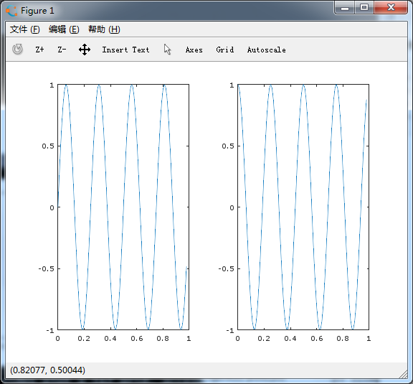Image resolution: width=413 pixels, height=384 pixels.
Task: Toggle Axes visibility
Action: tap(194, 50)
